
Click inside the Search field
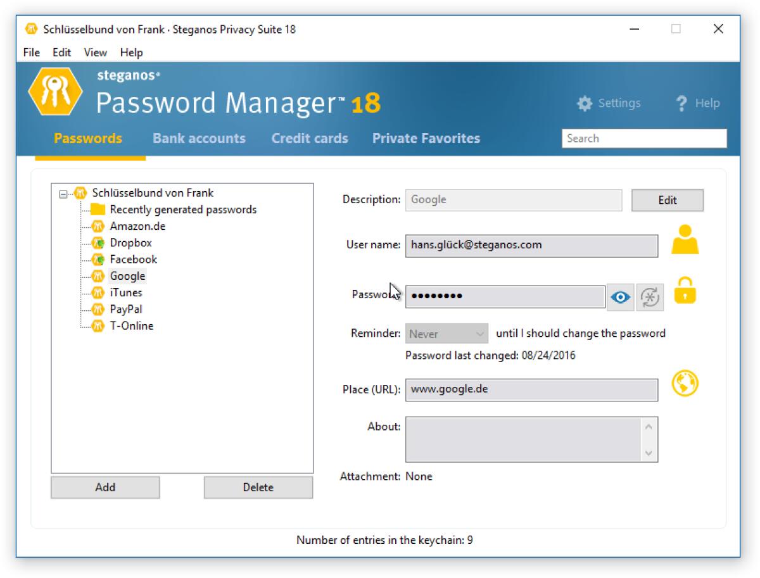point(644,138)
